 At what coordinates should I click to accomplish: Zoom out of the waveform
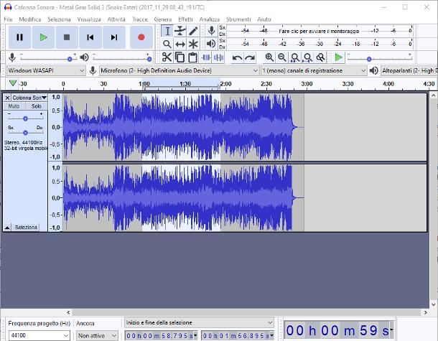(282, 57)
